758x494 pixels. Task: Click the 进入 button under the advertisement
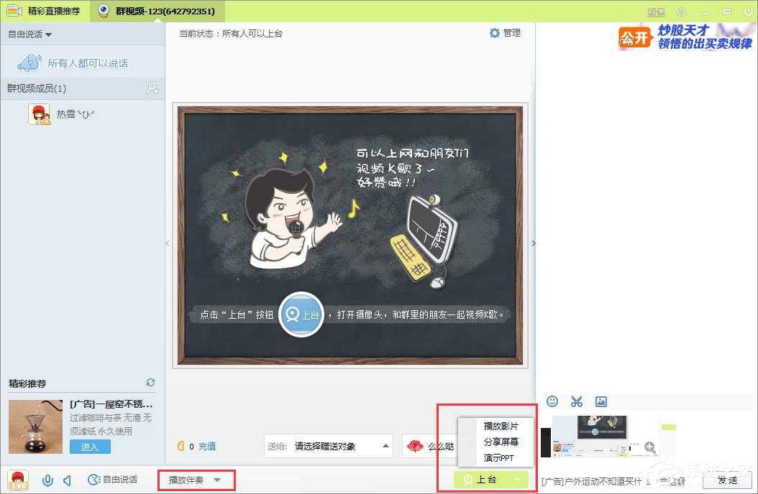pos(90,446)
